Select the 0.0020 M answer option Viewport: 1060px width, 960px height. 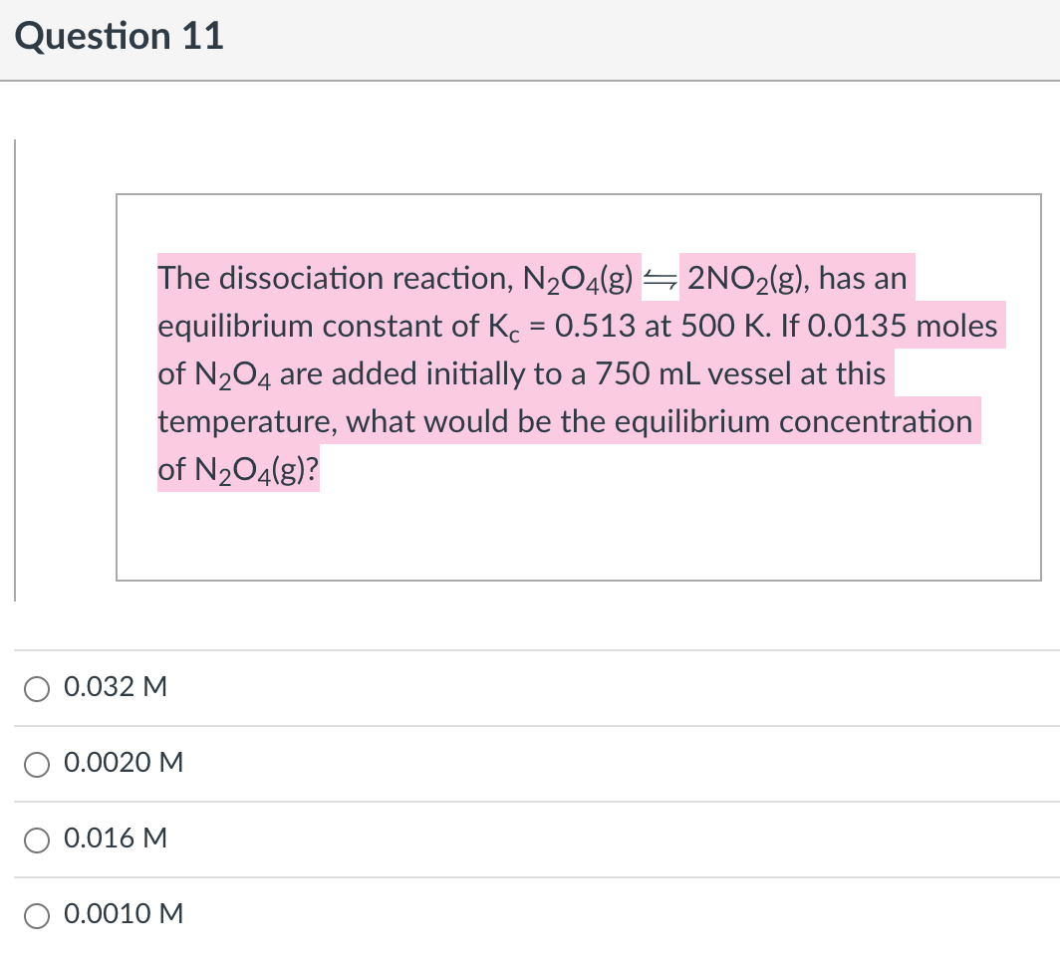(x=37, y=764)
